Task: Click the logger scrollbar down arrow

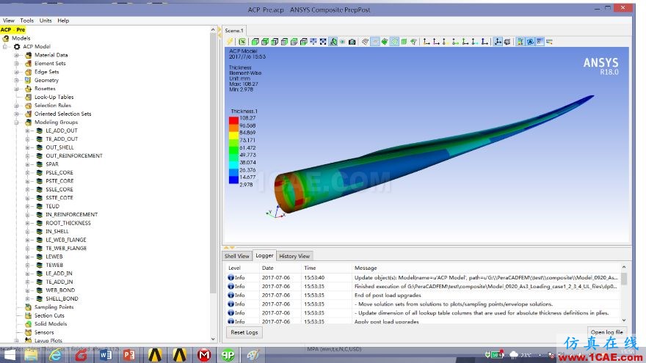Action: 624,320
